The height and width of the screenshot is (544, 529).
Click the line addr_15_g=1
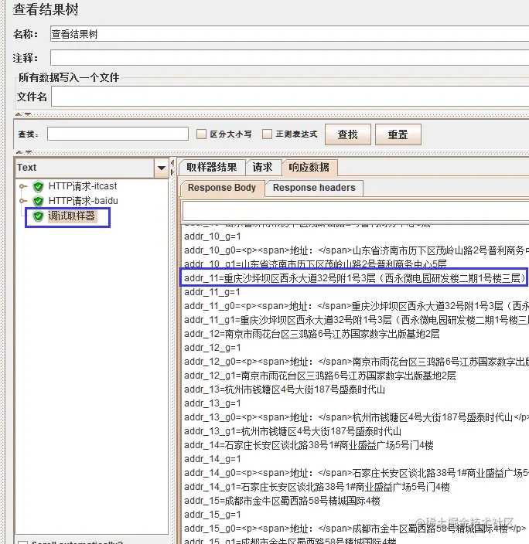[x=212, y=515]
